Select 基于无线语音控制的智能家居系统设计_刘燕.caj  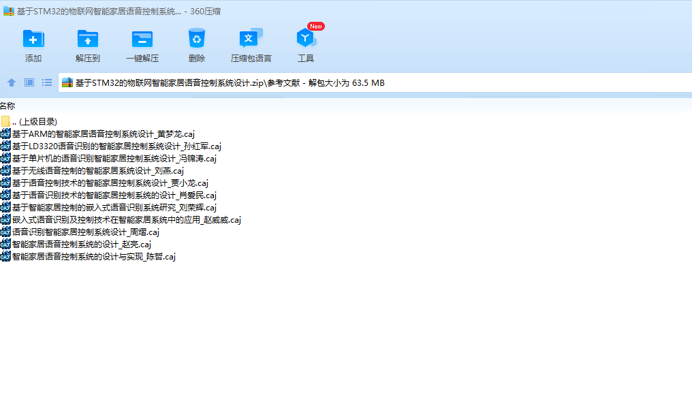tap(98, 171)
